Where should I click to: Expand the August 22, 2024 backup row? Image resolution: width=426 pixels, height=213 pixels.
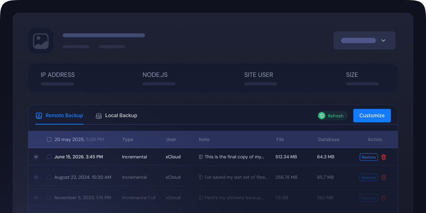pos(36,177)
